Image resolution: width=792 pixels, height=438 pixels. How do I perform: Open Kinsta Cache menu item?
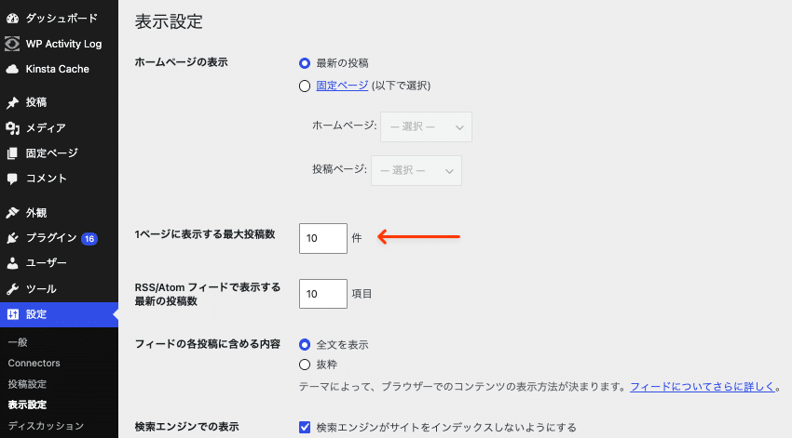(x=59, y=69)
